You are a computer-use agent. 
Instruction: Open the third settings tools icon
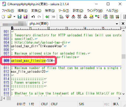(117, 17)
